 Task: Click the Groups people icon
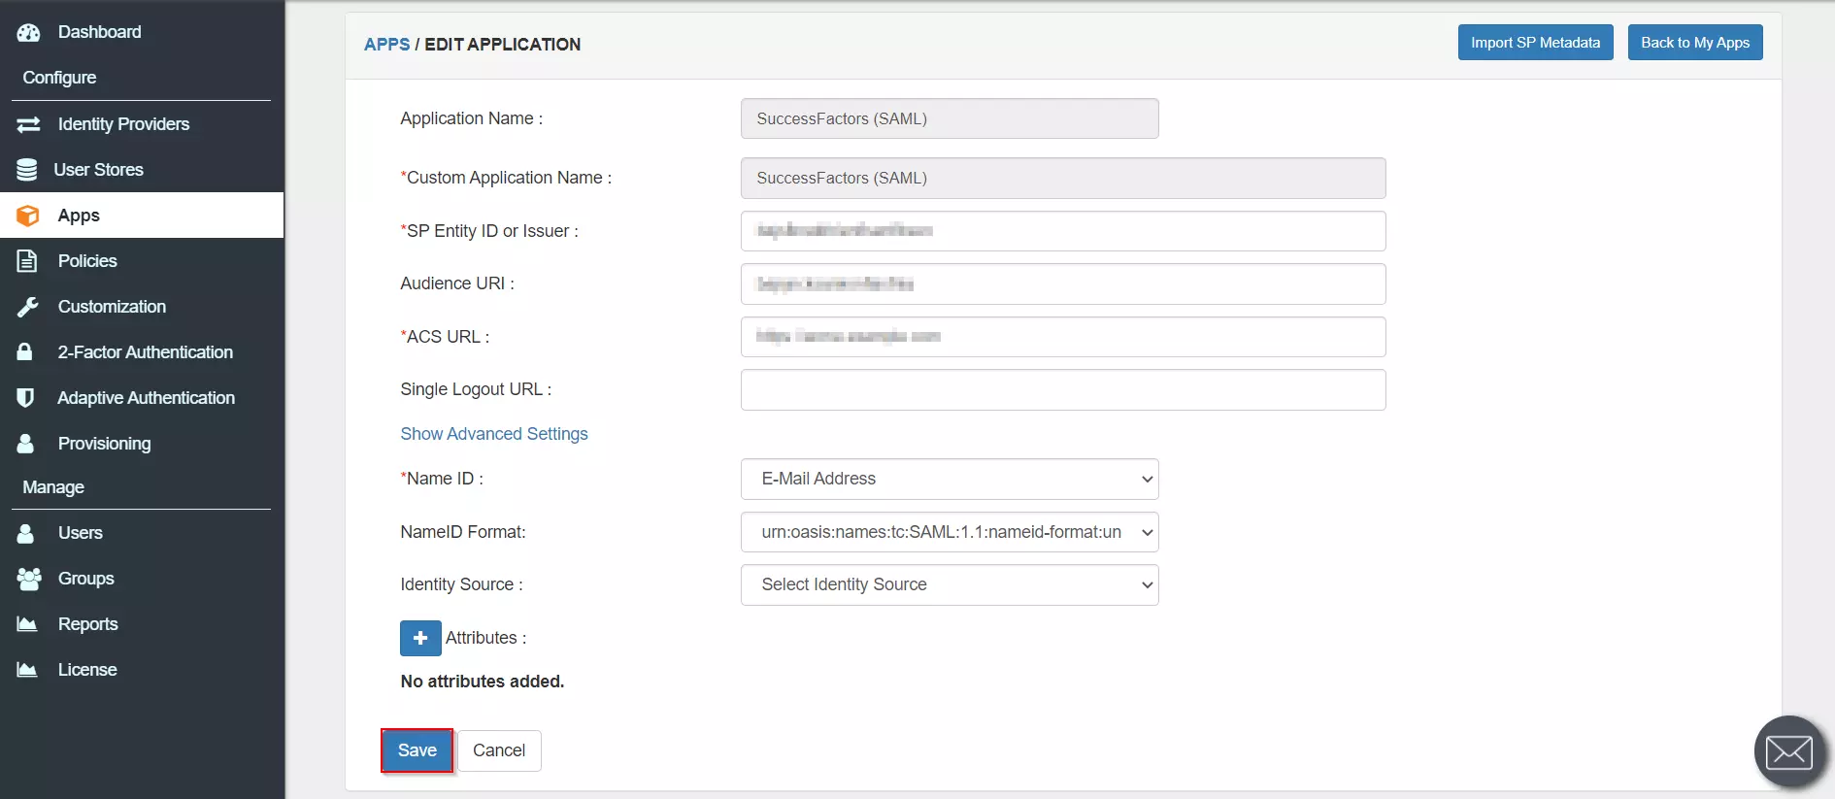tap(29, 579)
